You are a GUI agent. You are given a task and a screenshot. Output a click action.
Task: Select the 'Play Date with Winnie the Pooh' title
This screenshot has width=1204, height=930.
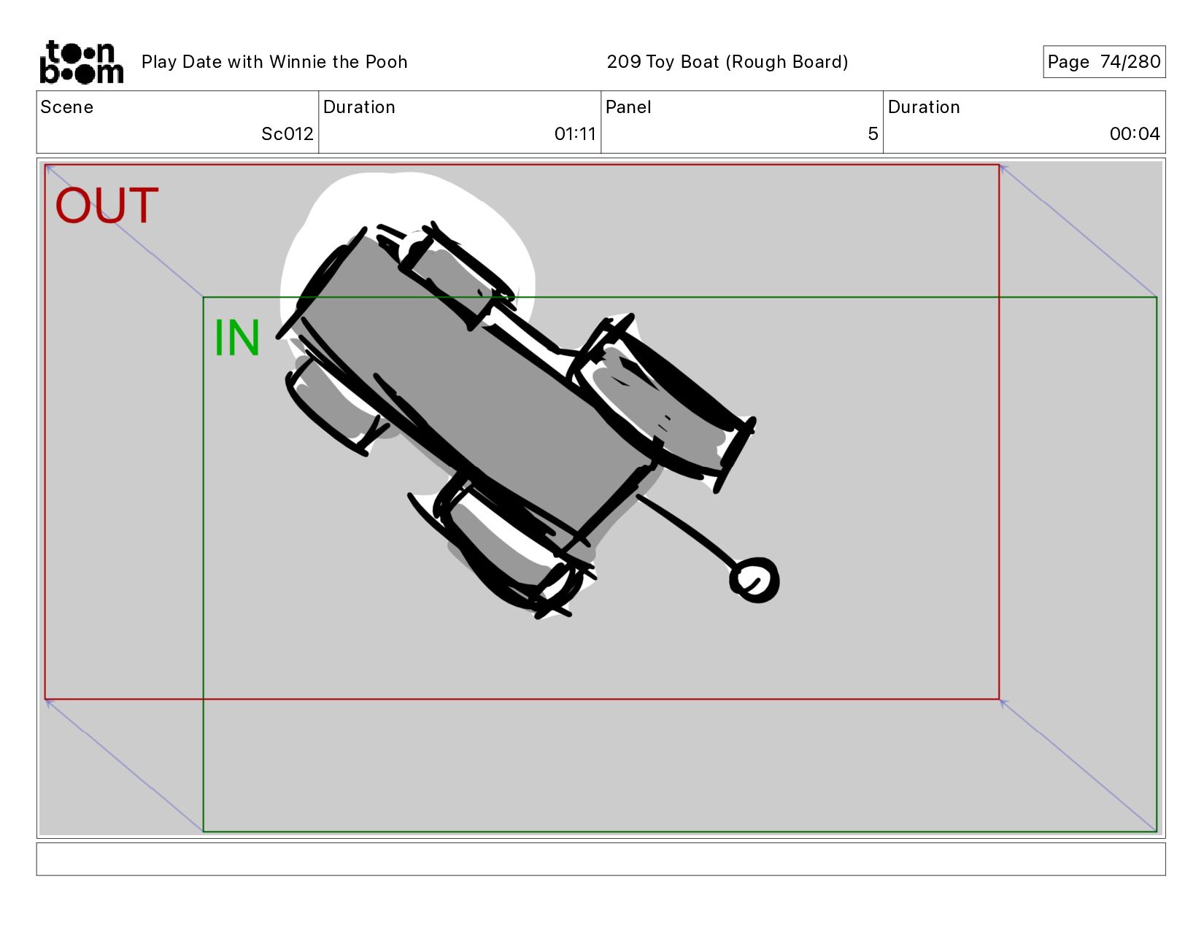[274, 62]
